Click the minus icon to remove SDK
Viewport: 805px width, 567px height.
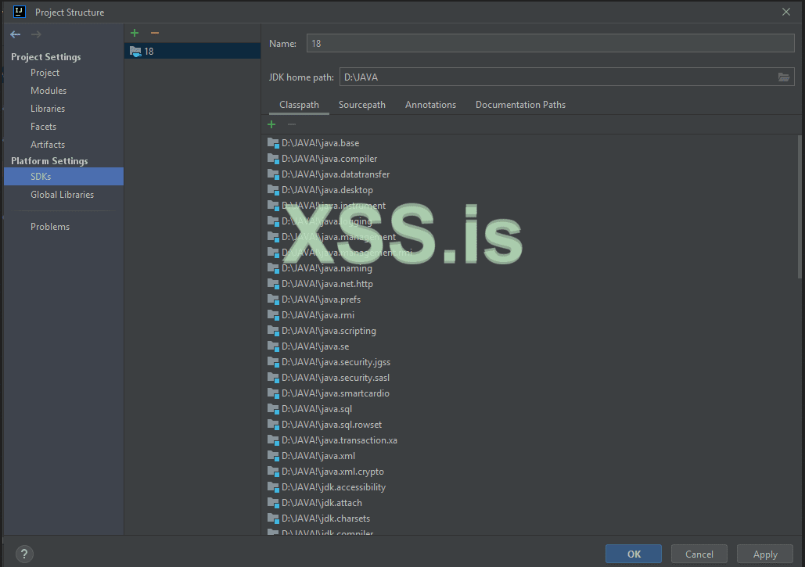pos(155,33)
